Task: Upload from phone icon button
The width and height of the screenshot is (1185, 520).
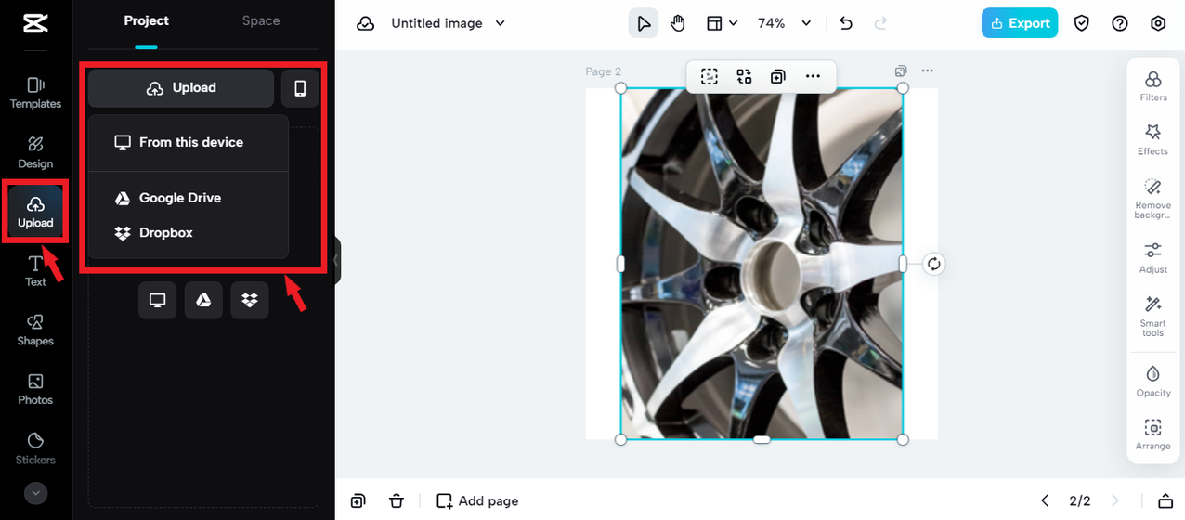Action: click(300, 88)
